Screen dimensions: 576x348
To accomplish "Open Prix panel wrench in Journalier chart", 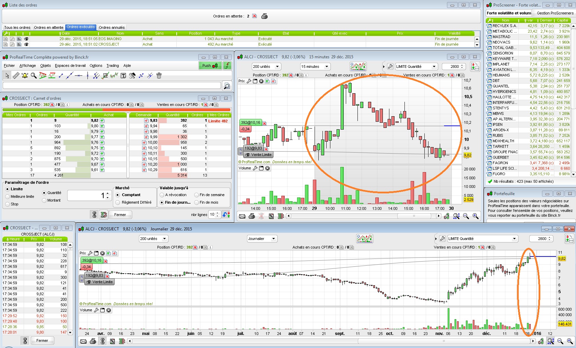I will click(x=90, y=253).
